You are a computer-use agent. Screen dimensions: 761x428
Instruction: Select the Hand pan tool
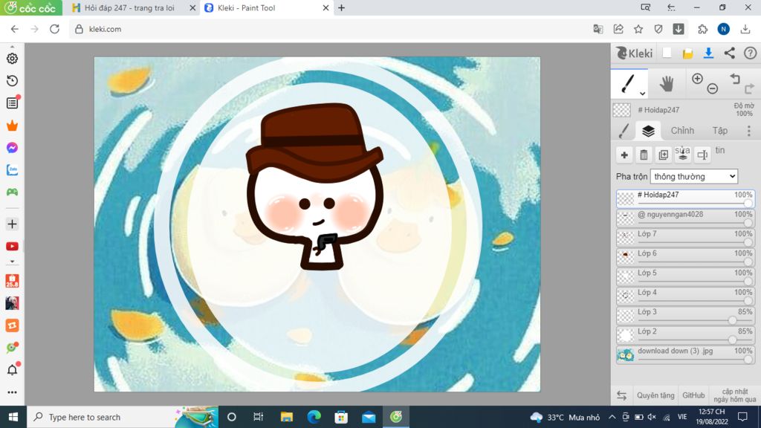(x=667, y=83)
